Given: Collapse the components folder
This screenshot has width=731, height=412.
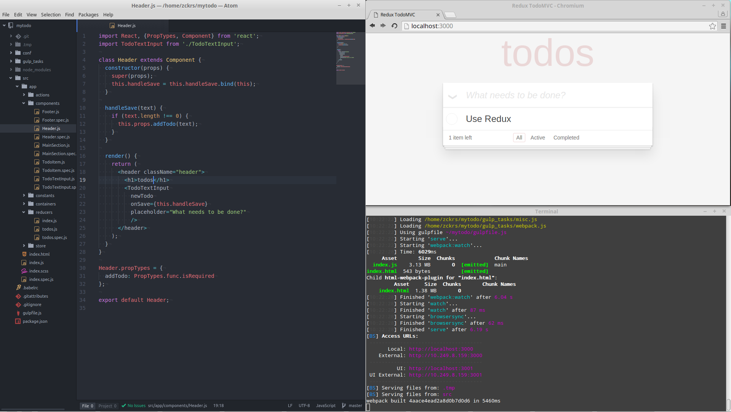Looking at the screenshot, I should pyautogui.click(x=24, y=103).
